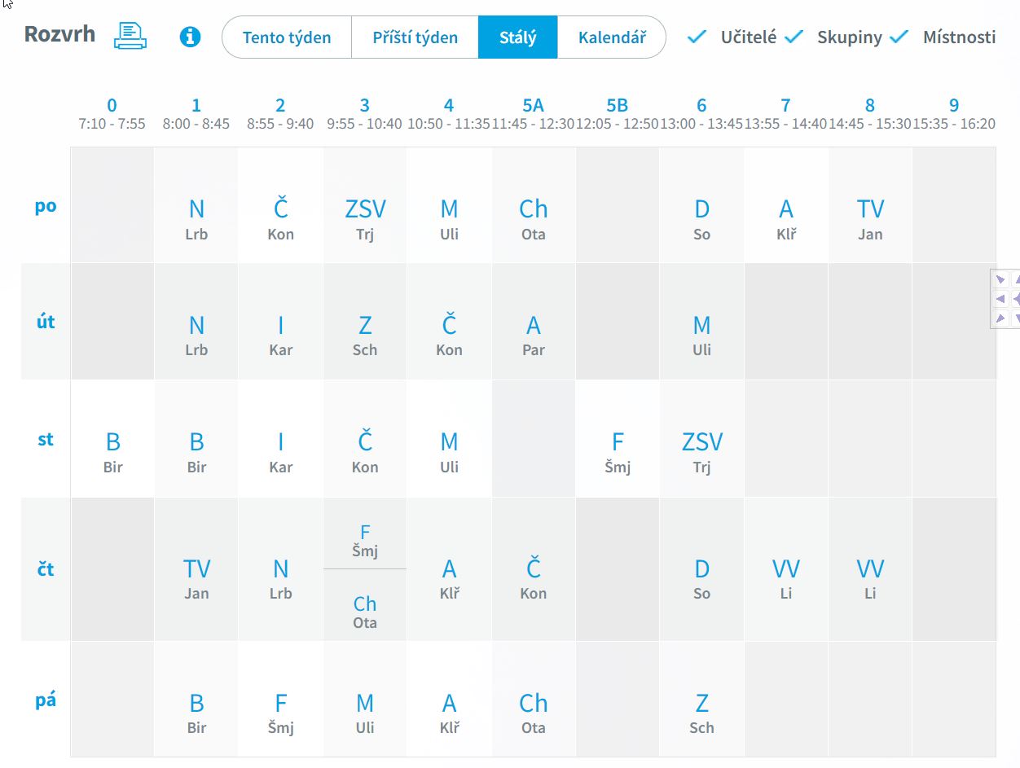1020x768 pixels.
Task: Select Tuesday's I lesson with Kar
Action: click(x=280, y=335)
